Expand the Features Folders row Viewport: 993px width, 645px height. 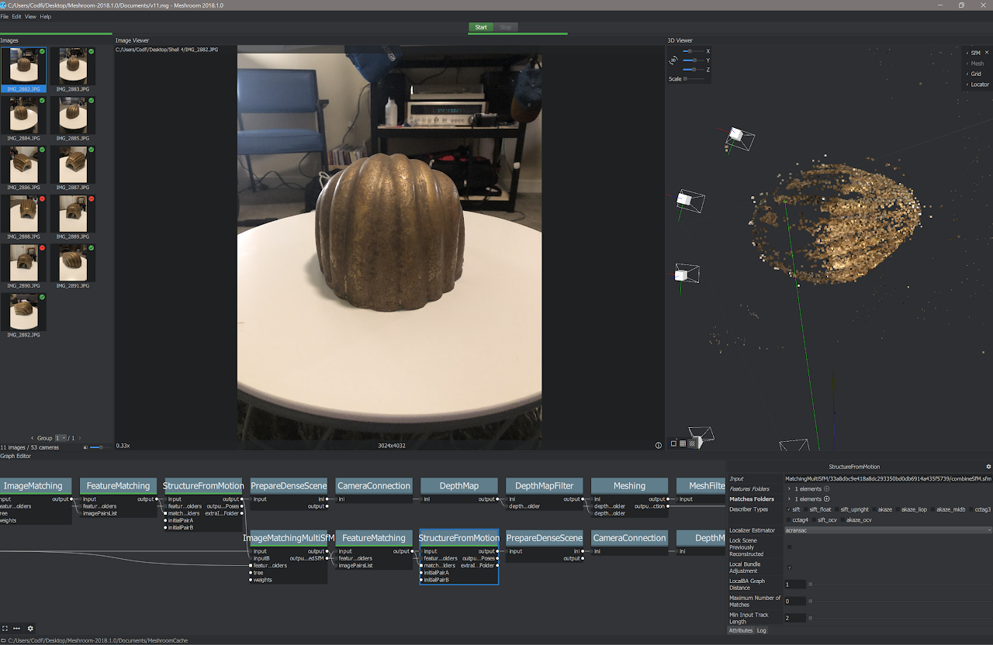tap(789, 489)
